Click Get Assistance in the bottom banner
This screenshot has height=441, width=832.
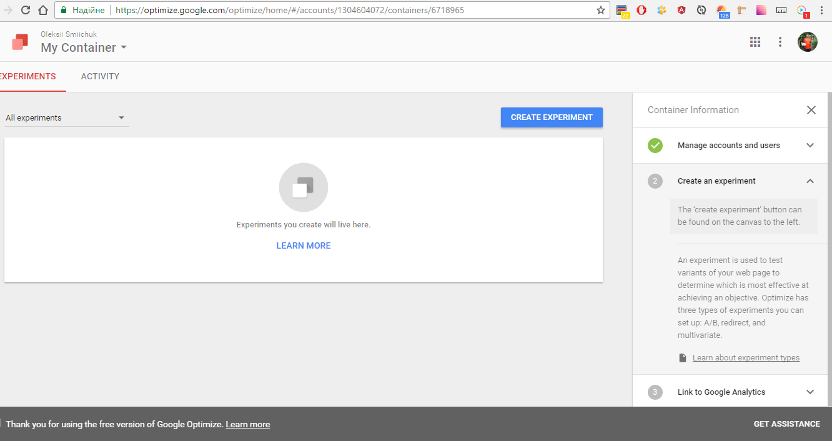pos(786,424)
